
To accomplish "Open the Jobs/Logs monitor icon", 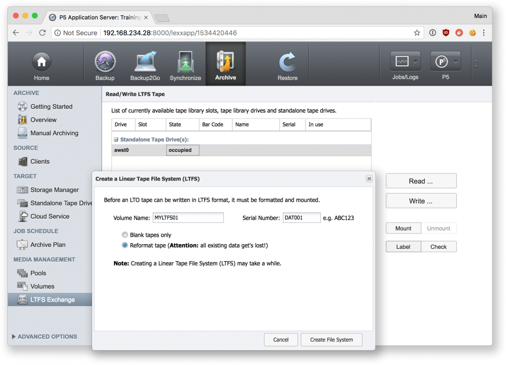I will pyautogui.click(x=402, y=61).
